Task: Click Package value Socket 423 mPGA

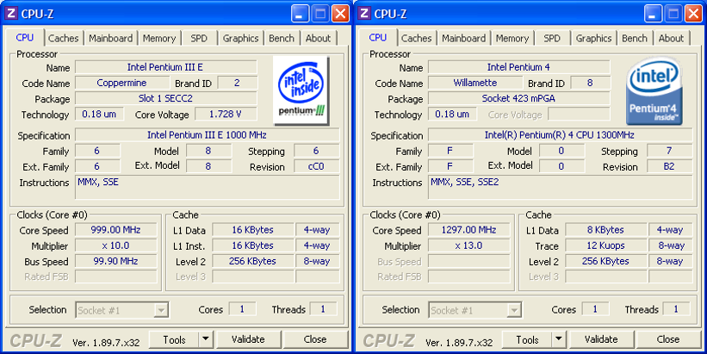Action: coord(519,98)
